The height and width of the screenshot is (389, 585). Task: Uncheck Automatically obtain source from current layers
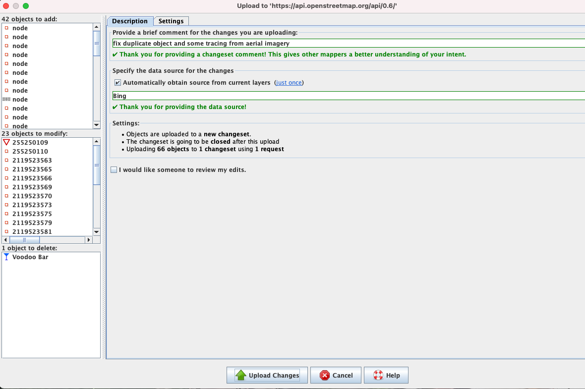(117, 83)
